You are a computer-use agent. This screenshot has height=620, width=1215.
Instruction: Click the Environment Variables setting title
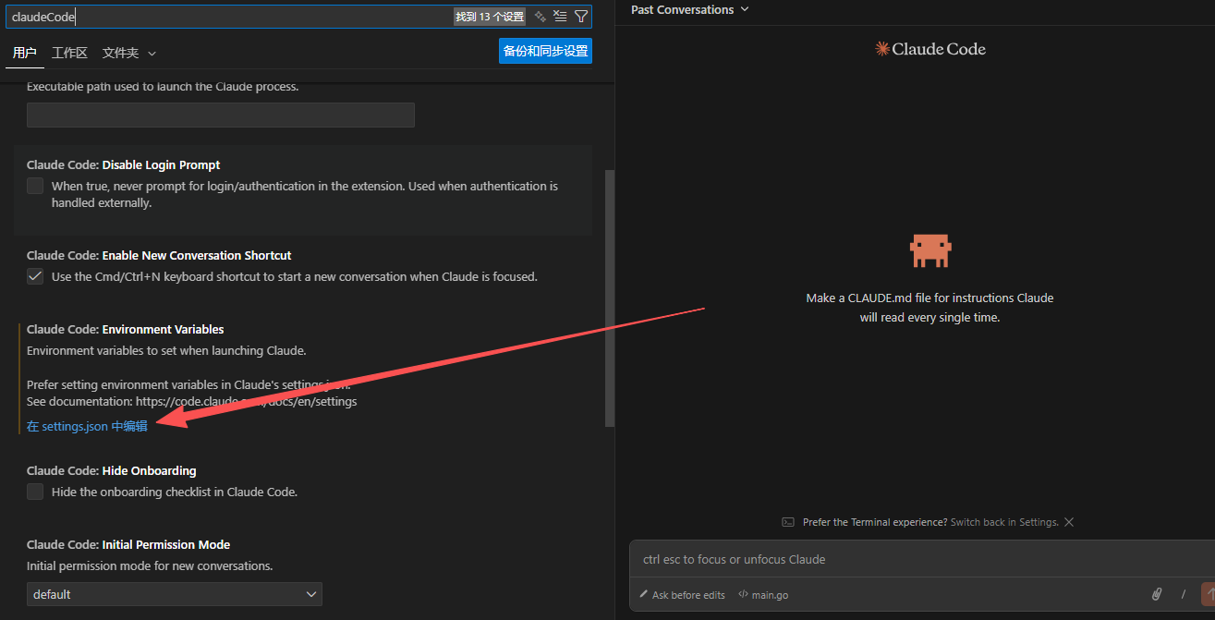[x=126, y=329]
